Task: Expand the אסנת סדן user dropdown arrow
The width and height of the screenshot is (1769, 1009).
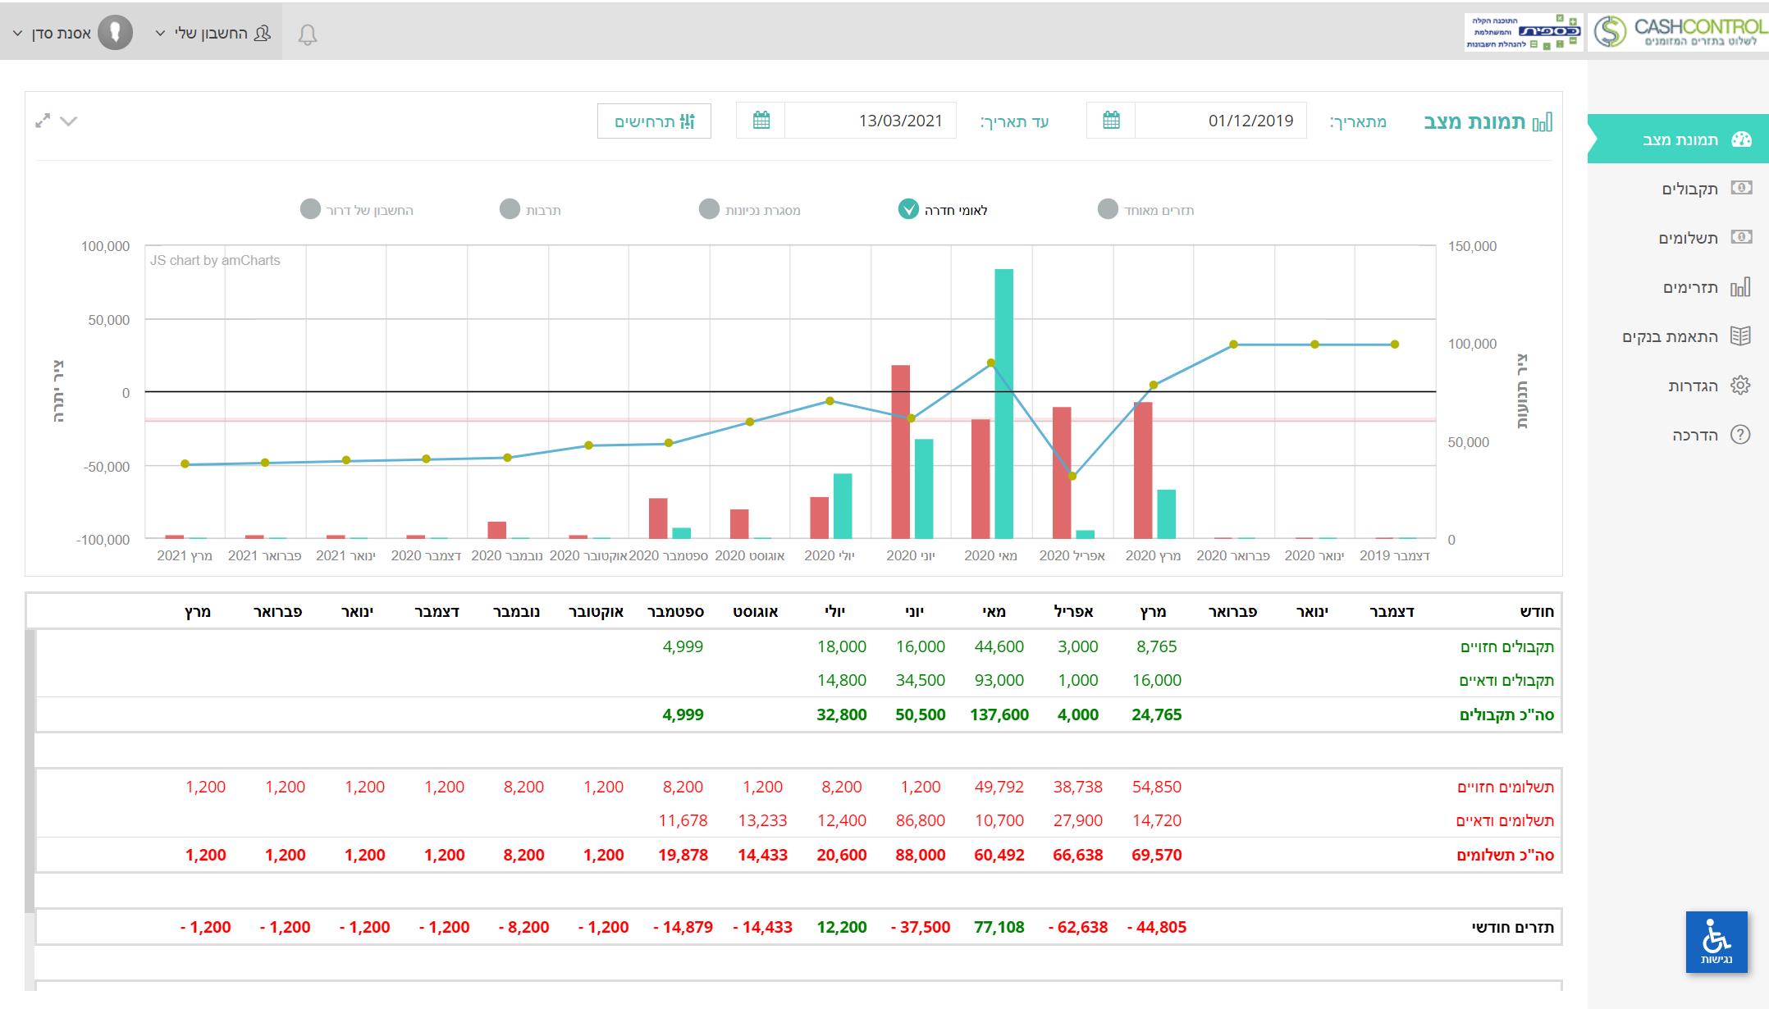Action: 18,34
